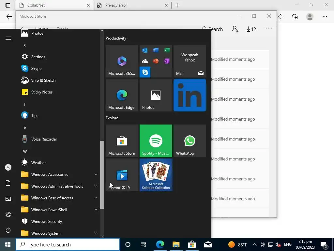Open Edge favorites star icon
This screenshot has width=334, height=251.
(281, 17)
